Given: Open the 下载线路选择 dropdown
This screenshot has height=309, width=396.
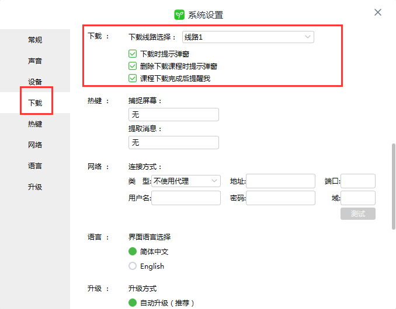Looking at the screenshot, I should (248, 37).
